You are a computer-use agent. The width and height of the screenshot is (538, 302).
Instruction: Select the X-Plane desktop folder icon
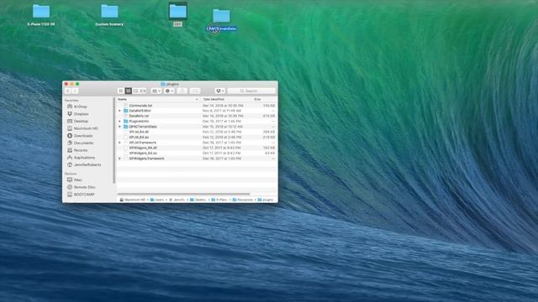[41, 12]
